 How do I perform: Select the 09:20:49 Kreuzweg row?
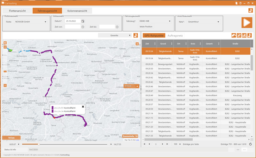tap(196, 96)
